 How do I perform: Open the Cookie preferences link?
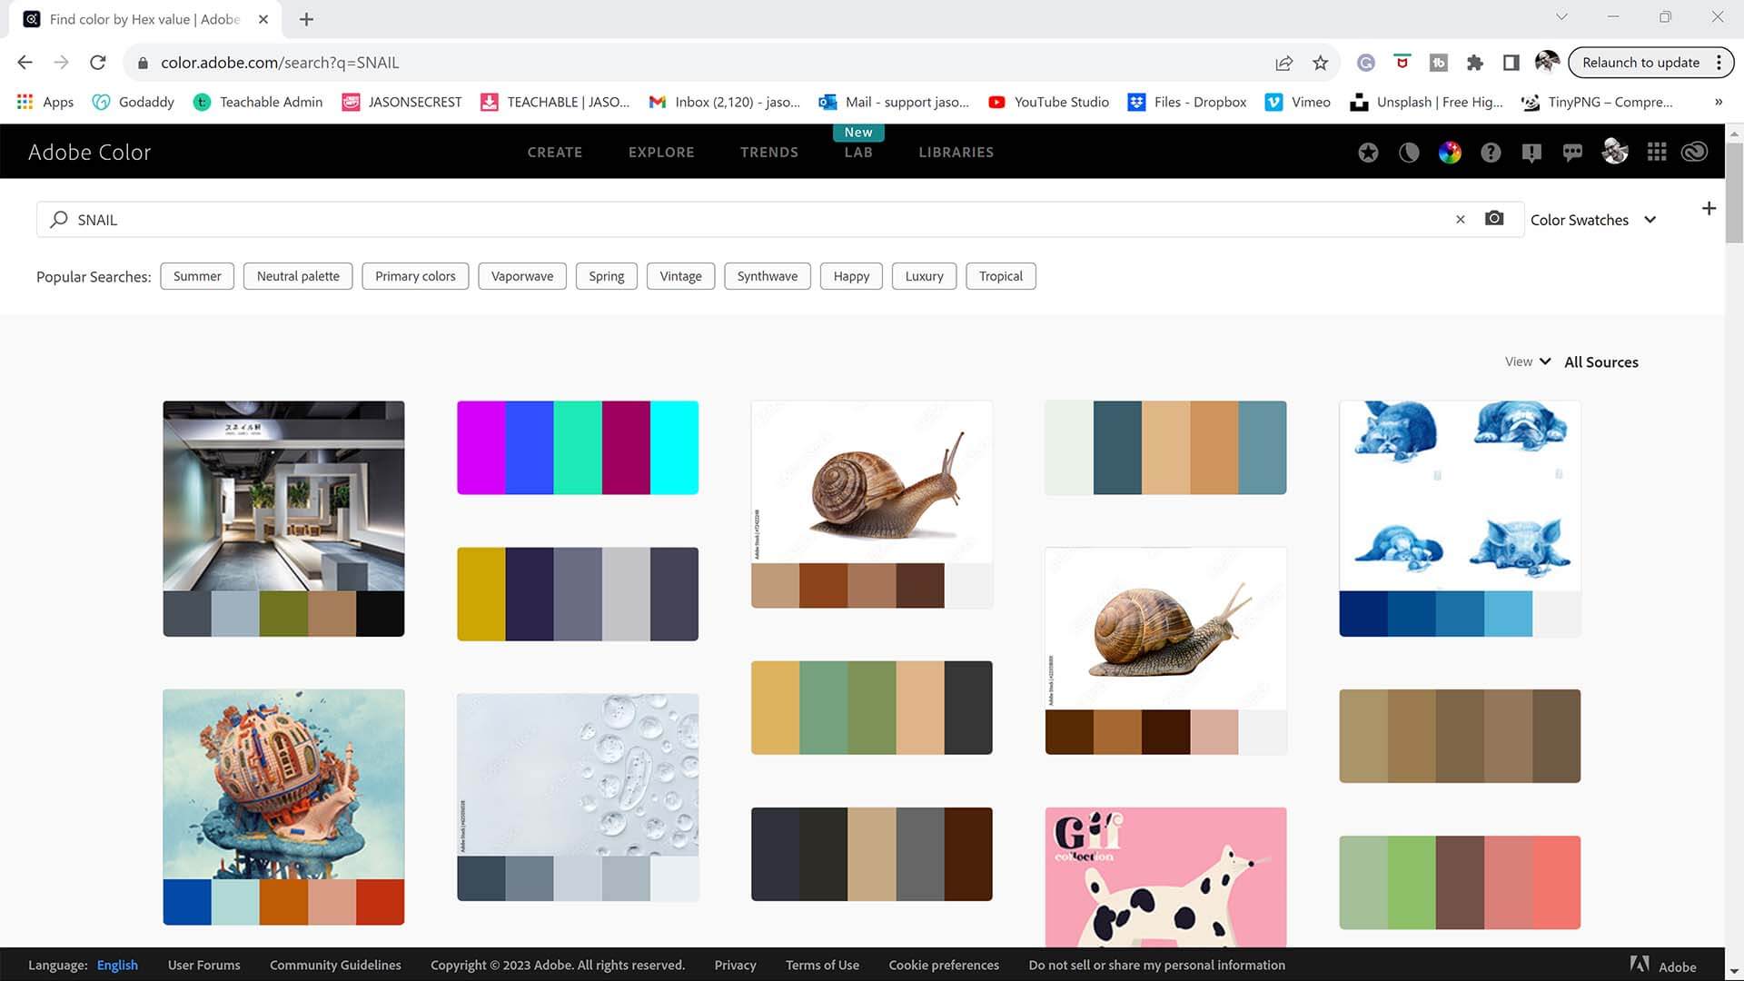944,965
